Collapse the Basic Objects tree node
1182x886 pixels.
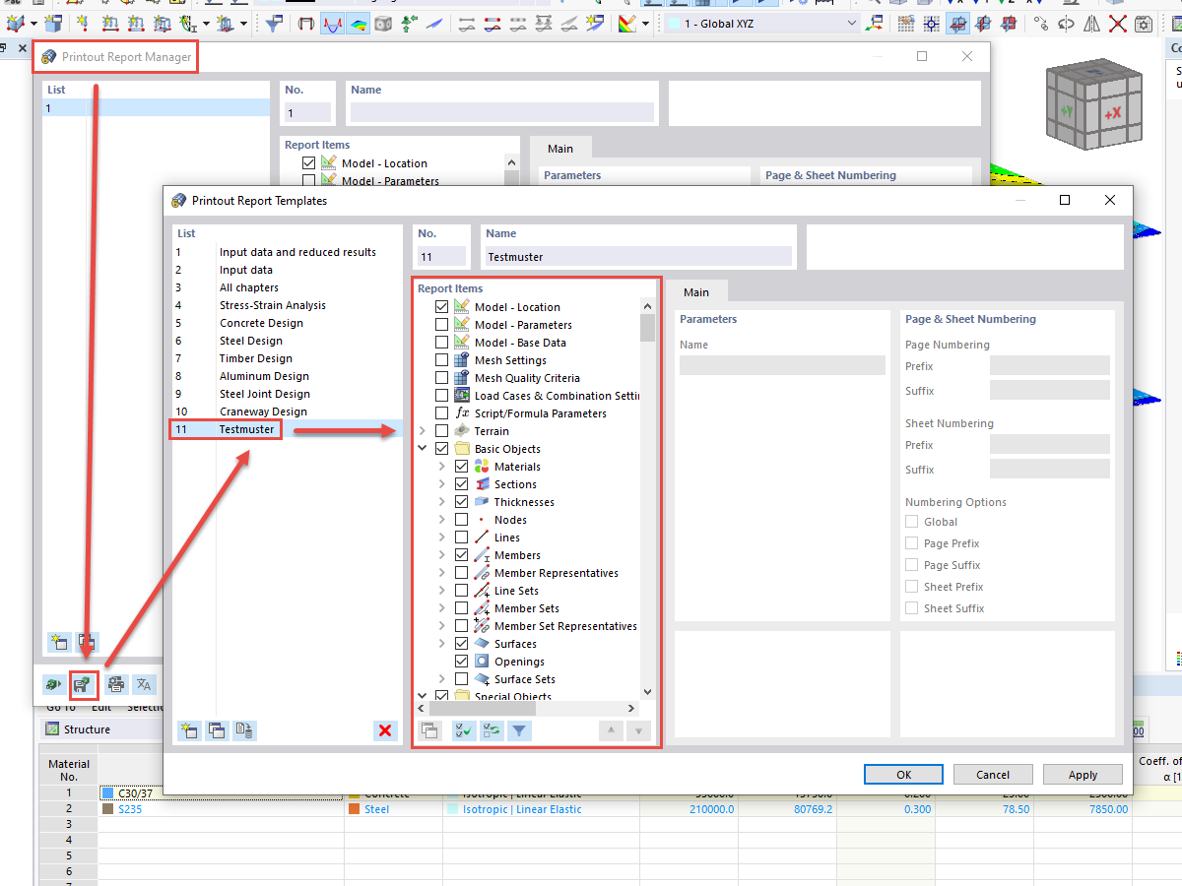tap(423, 448)
